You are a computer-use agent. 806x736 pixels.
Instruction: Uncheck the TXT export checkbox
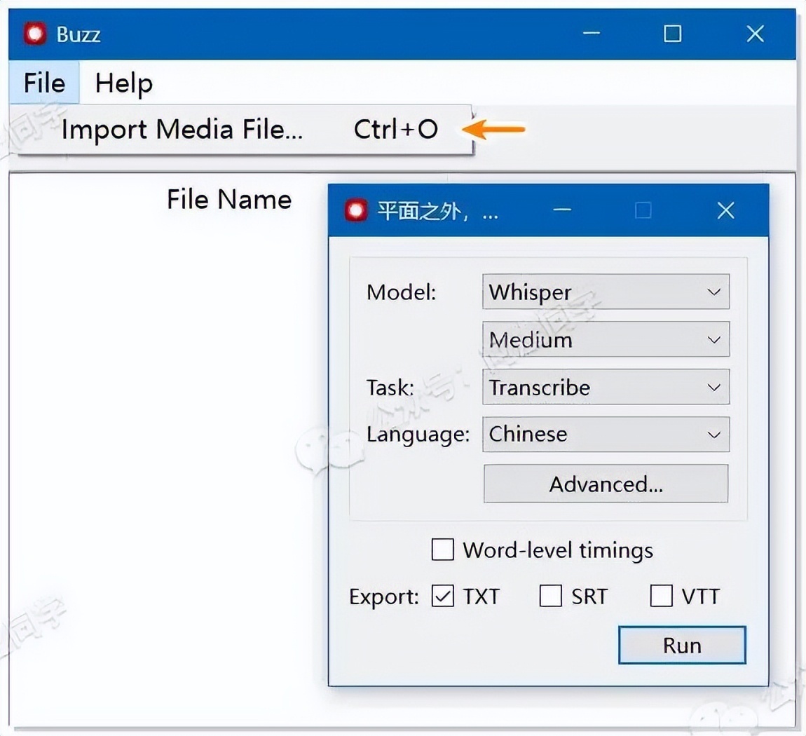[442, 597]
